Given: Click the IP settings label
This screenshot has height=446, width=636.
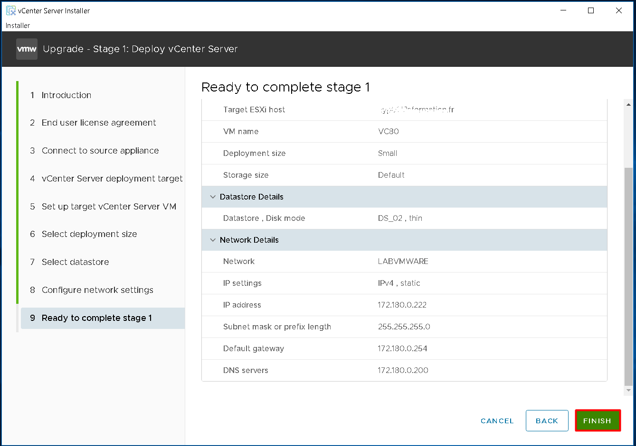Looking at the screenshot, I should click(242, 283).
